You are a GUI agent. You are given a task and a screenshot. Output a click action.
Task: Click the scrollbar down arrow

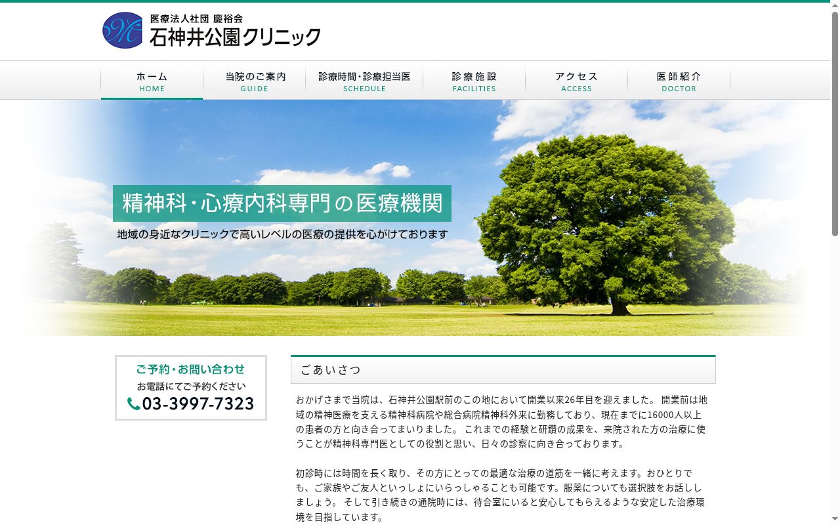[835, 519]
